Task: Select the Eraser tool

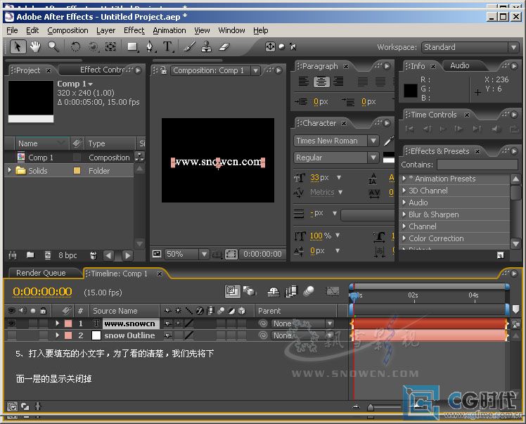Action: coord(224,46)
